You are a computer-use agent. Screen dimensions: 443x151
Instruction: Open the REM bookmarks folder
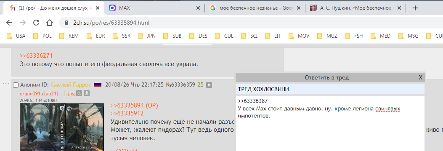tap(69, 36)
